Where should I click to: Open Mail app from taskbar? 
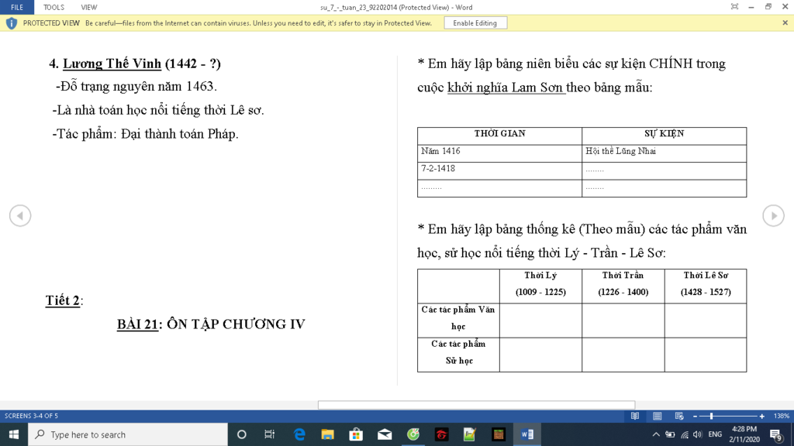click(385, 434)
